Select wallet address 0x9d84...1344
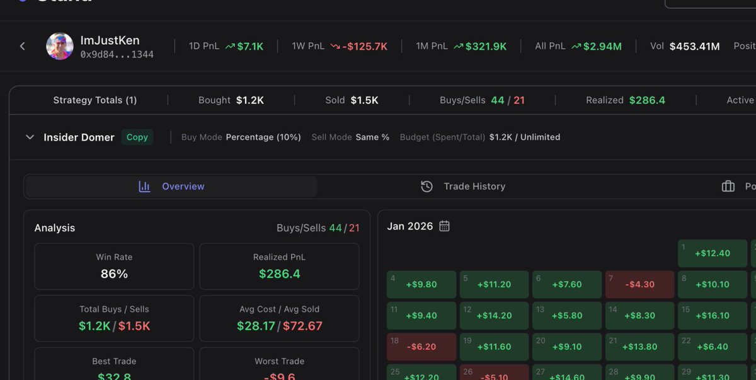 tap(117, 55)
